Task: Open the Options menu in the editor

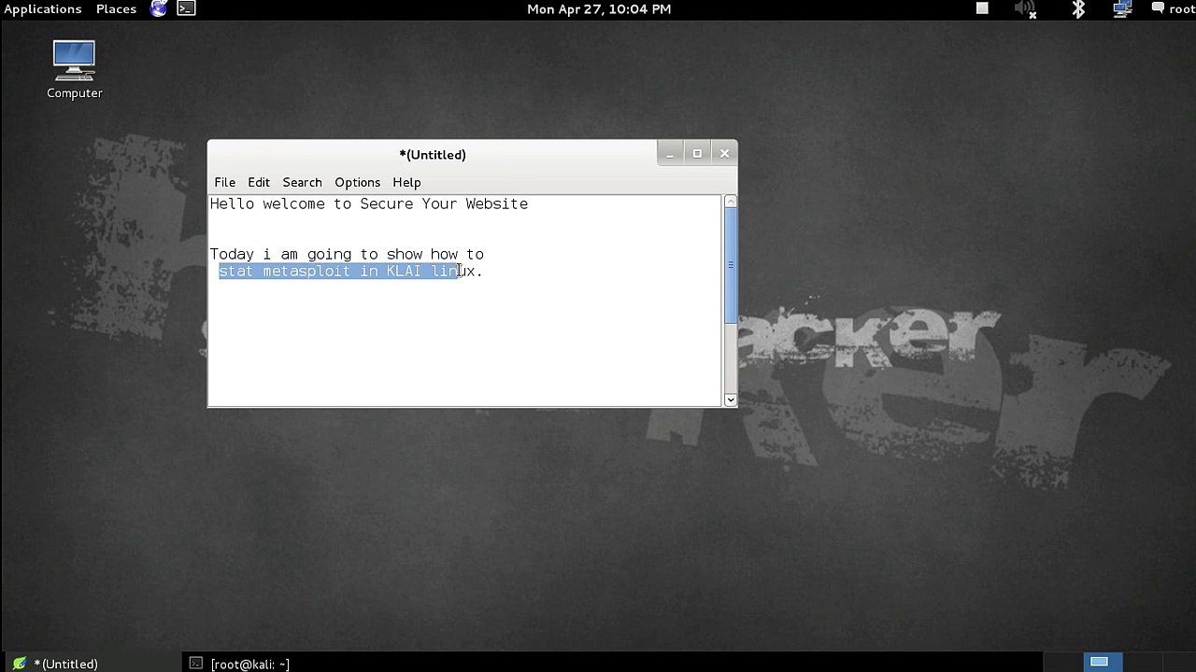Action: 357,182
